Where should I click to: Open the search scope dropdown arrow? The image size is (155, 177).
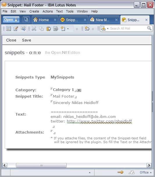click(108, 28)
